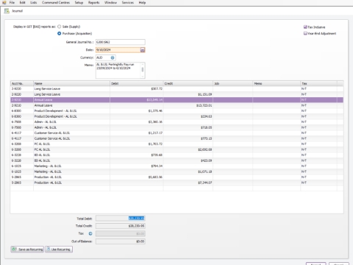Click the Tax column header
The image size is (353, 265).
tap(318, 83)
